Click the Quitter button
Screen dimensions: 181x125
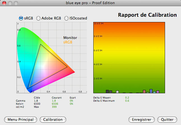click(x=167, y=119)
